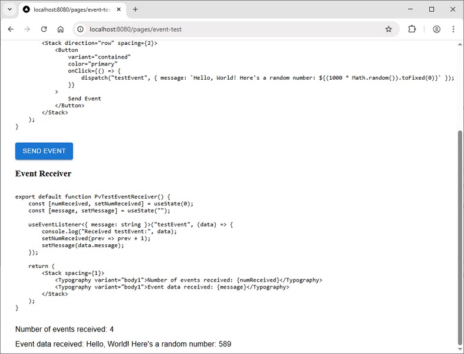Viewport: 464px width, 354px height.
Task: Click the browser forward arrow
Action: coord(27,29)
